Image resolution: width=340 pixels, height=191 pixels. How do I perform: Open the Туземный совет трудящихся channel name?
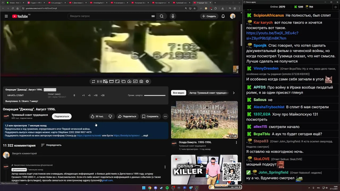[30, 115]
